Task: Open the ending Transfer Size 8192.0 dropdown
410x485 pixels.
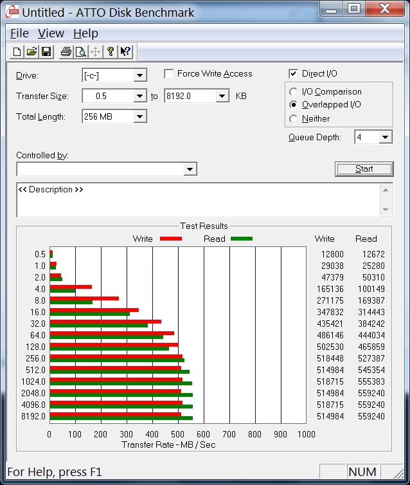Action: [x=222, y=96]
